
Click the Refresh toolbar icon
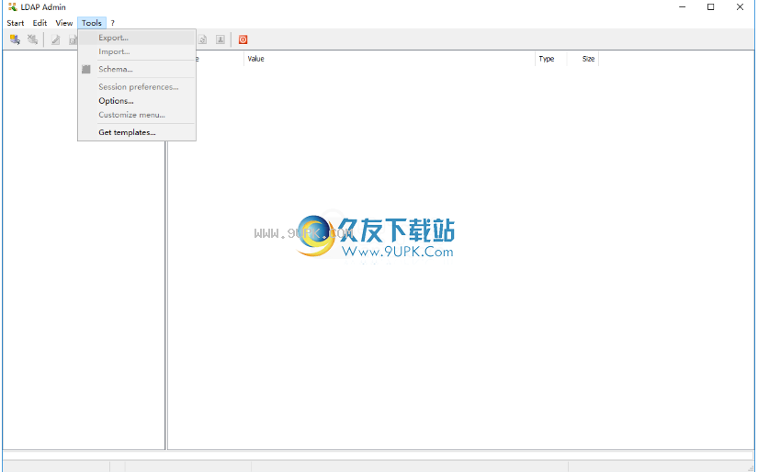[202, 39]
